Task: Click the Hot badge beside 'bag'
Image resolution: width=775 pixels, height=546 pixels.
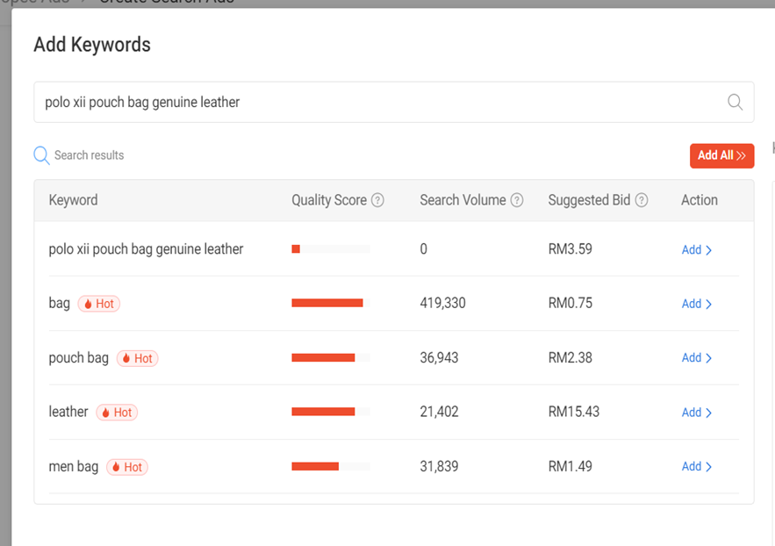Action: (x=99, y=304)
